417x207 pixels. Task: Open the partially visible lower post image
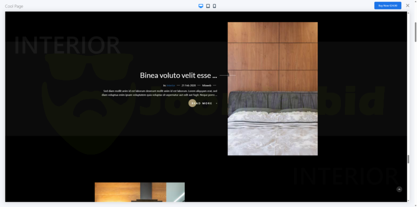coord(139,192)
